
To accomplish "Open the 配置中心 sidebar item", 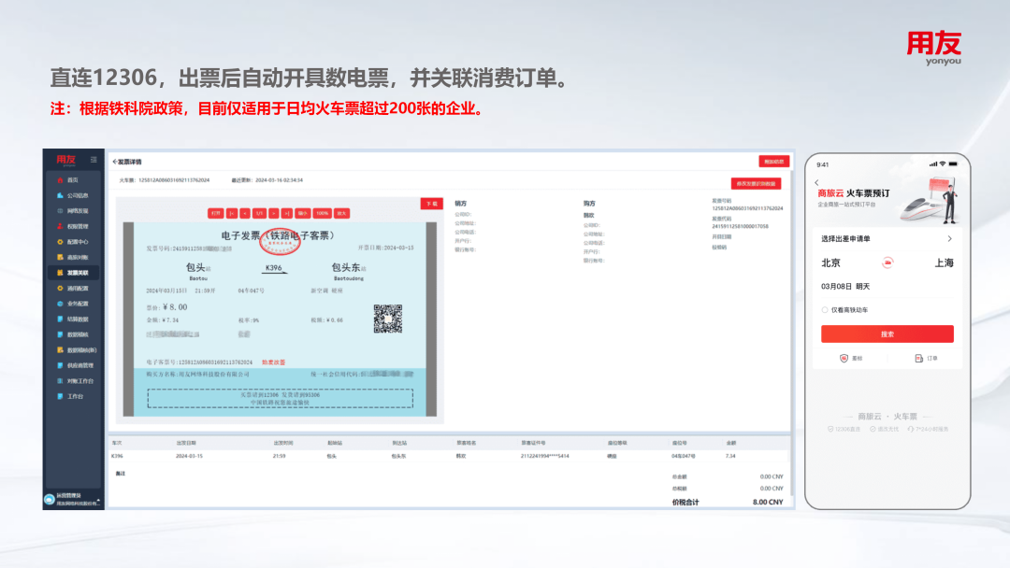I will click(x=73, y=242).
